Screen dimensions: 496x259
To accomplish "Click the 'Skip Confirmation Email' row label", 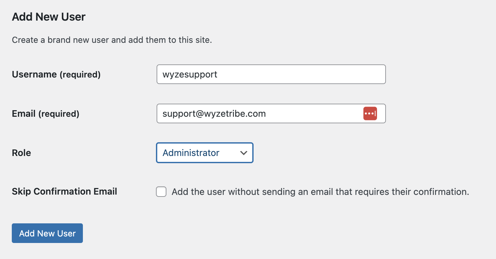I will tap(64, 191).
